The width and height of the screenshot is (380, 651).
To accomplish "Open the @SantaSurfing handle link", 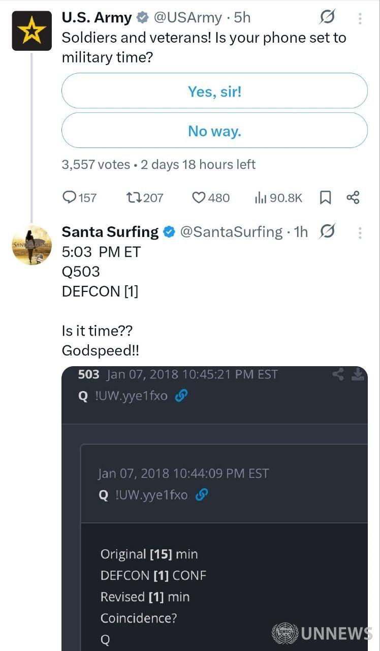I will [231, 232].
